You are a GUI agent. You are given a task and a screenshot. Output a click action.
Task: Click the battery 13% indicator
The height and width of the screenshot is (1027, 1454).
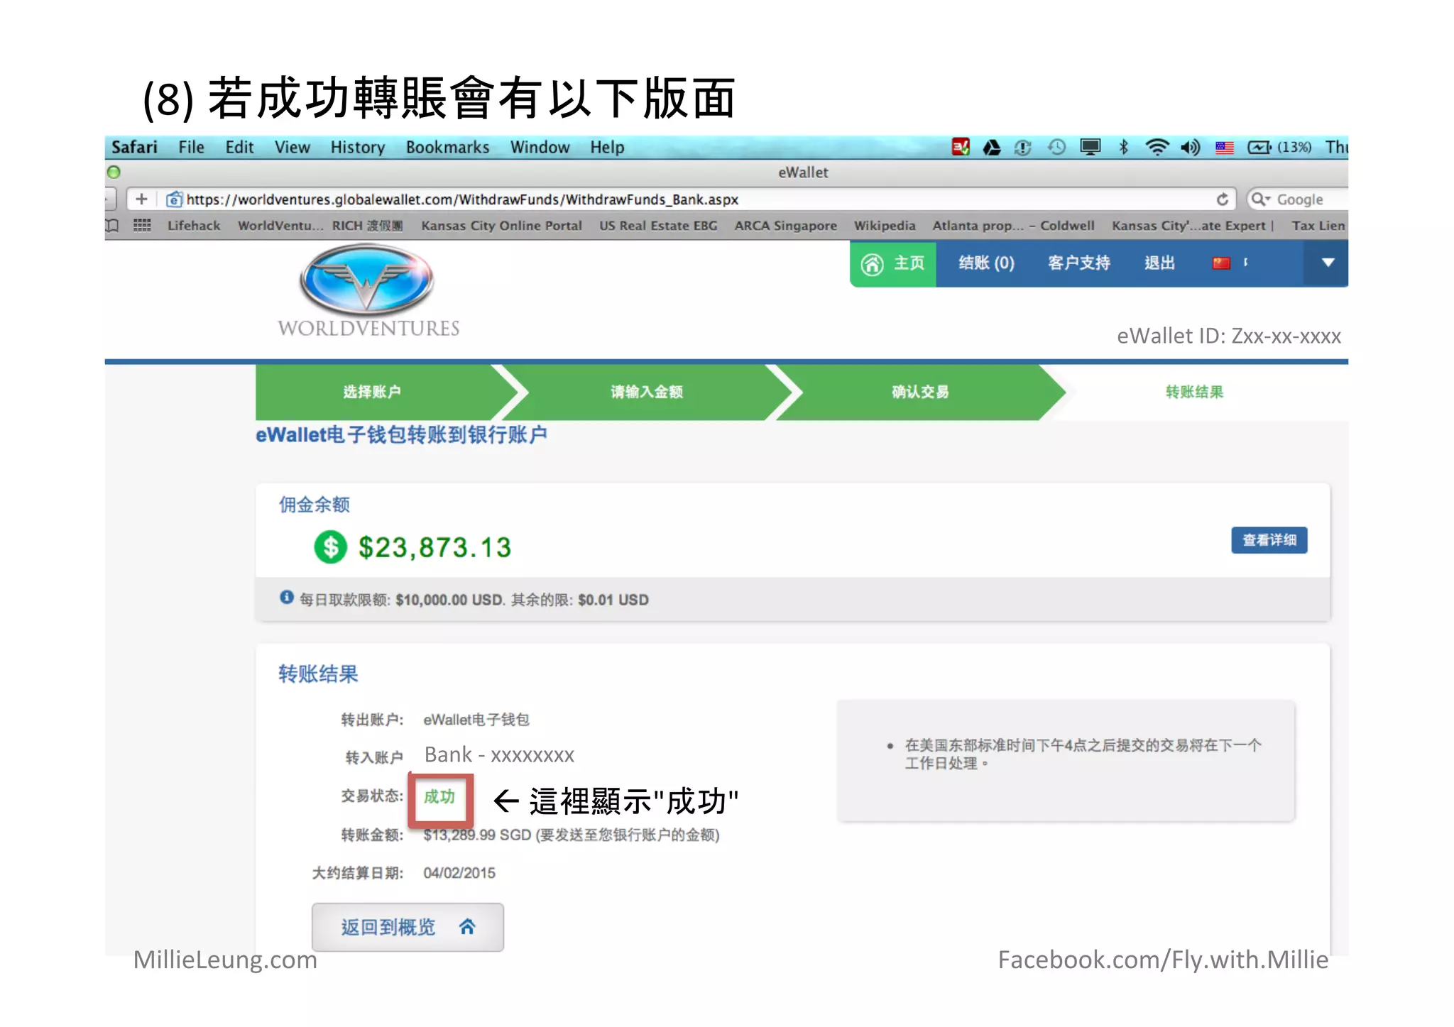pyautogui.click(x=1279, y=147)
